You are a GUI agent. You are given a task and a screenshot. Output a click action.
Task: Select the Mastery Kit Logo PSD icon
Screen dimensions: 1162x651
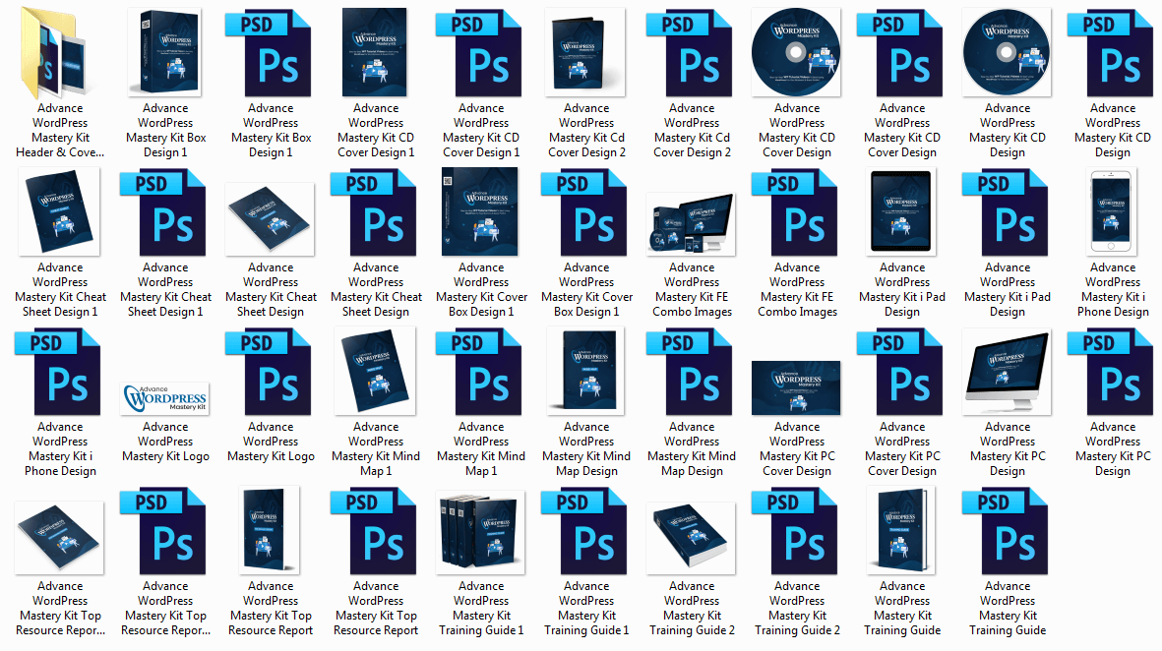(268, 372)
